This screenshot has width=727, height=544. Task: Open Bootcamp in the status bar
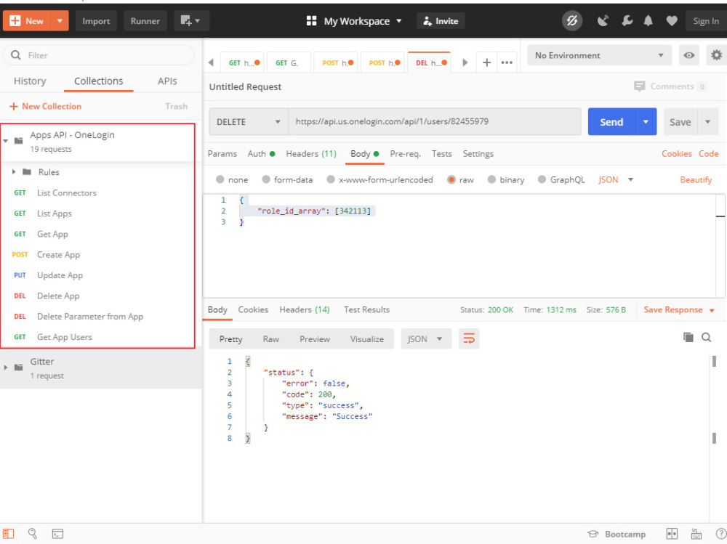click(x=616, y=534)
